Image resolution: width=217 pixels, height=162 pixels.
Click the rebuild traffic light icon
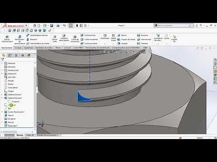(77, 26)
